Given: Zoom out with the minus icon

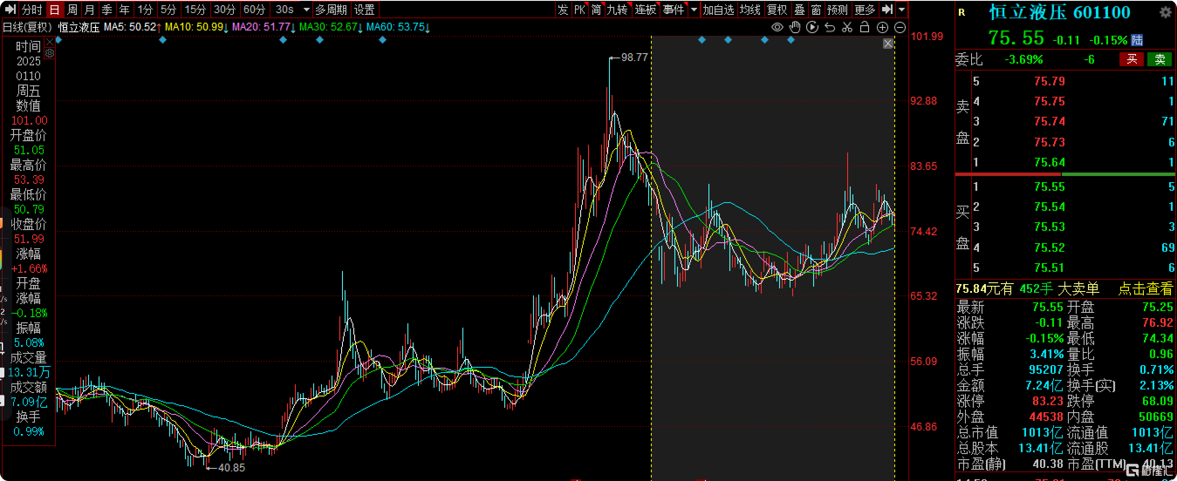Looking at the screenshot, I should pos(900,28).
